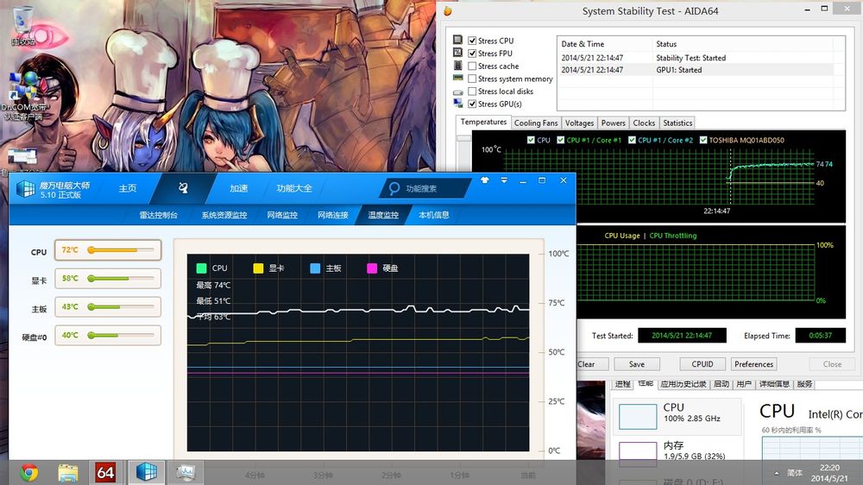
Task: Enable Stress system memory checkbox
Action: coord(472,79)
